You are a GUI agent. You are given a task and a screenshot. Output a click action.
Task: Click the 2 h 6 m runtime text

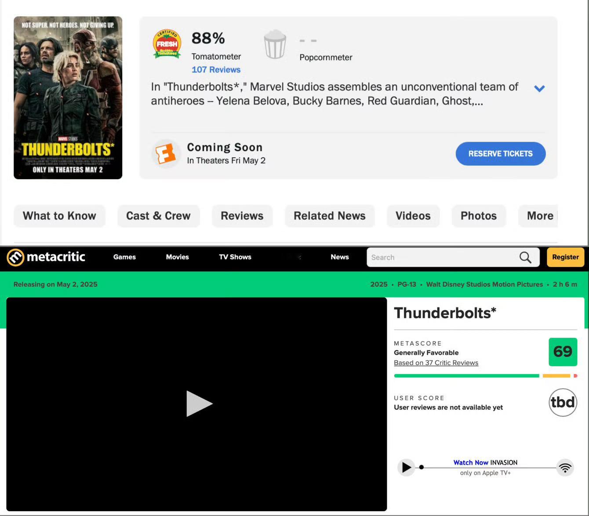565,284
